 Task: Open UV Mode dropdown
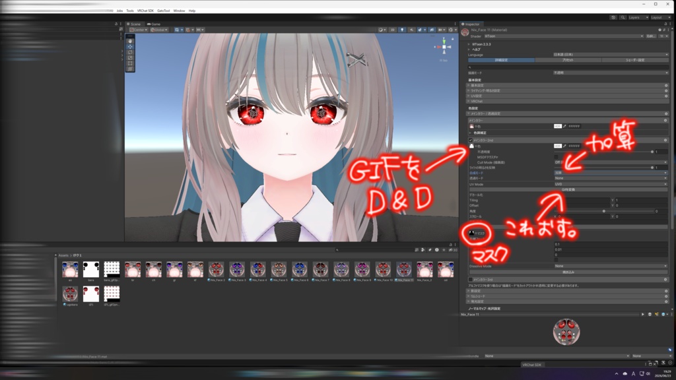(611, 184)
